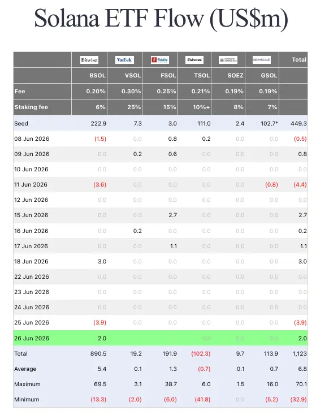Click the 6% staking fee for BSOL

(101, 107)
